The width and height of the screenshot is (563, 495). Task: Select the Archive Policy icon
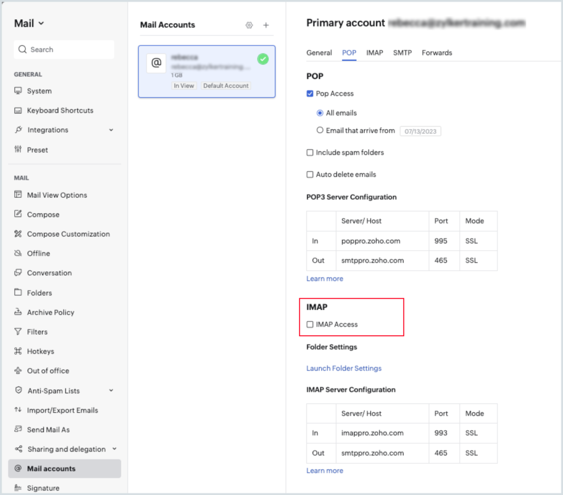(x=18, y=312)
